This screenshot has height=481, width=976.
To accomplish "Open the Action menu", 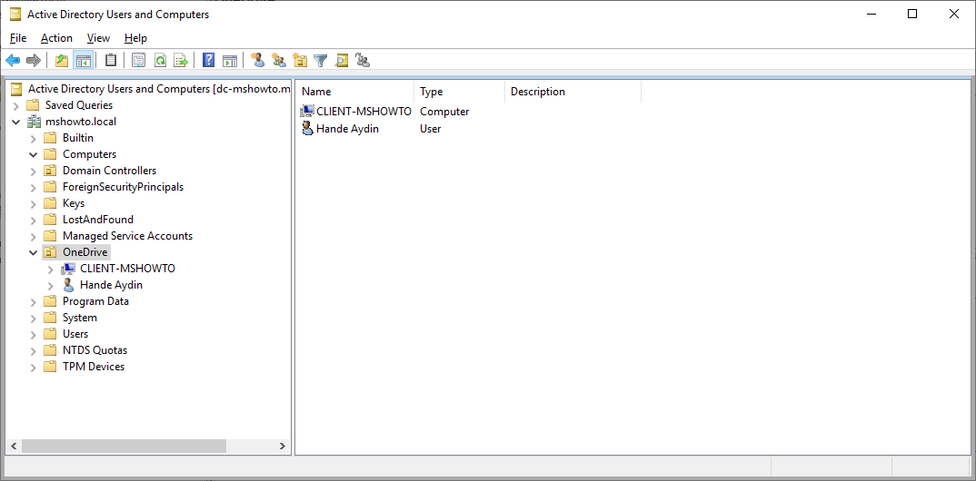I will (56, 38).
